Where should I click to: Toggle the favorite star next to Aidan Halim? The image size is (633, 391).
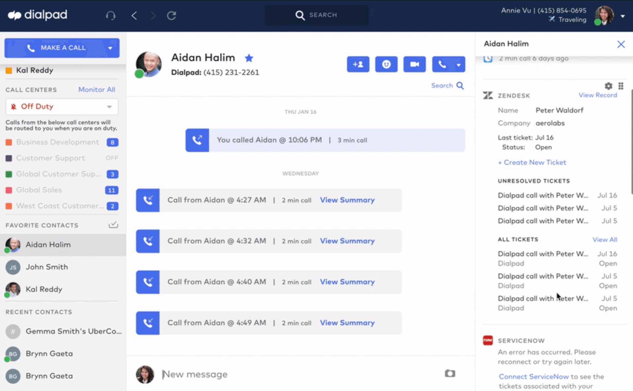click(x=249, y=58)
